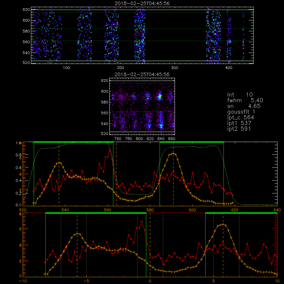The image size is (284, 284).
Task: Click the 580 x-axis label of profile plot
Action: coord(150,210)
